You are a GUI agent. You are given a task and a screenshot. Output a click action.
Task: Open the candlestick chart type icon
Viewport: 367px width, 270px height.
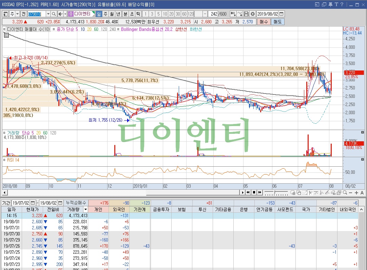tap(233, 14)
